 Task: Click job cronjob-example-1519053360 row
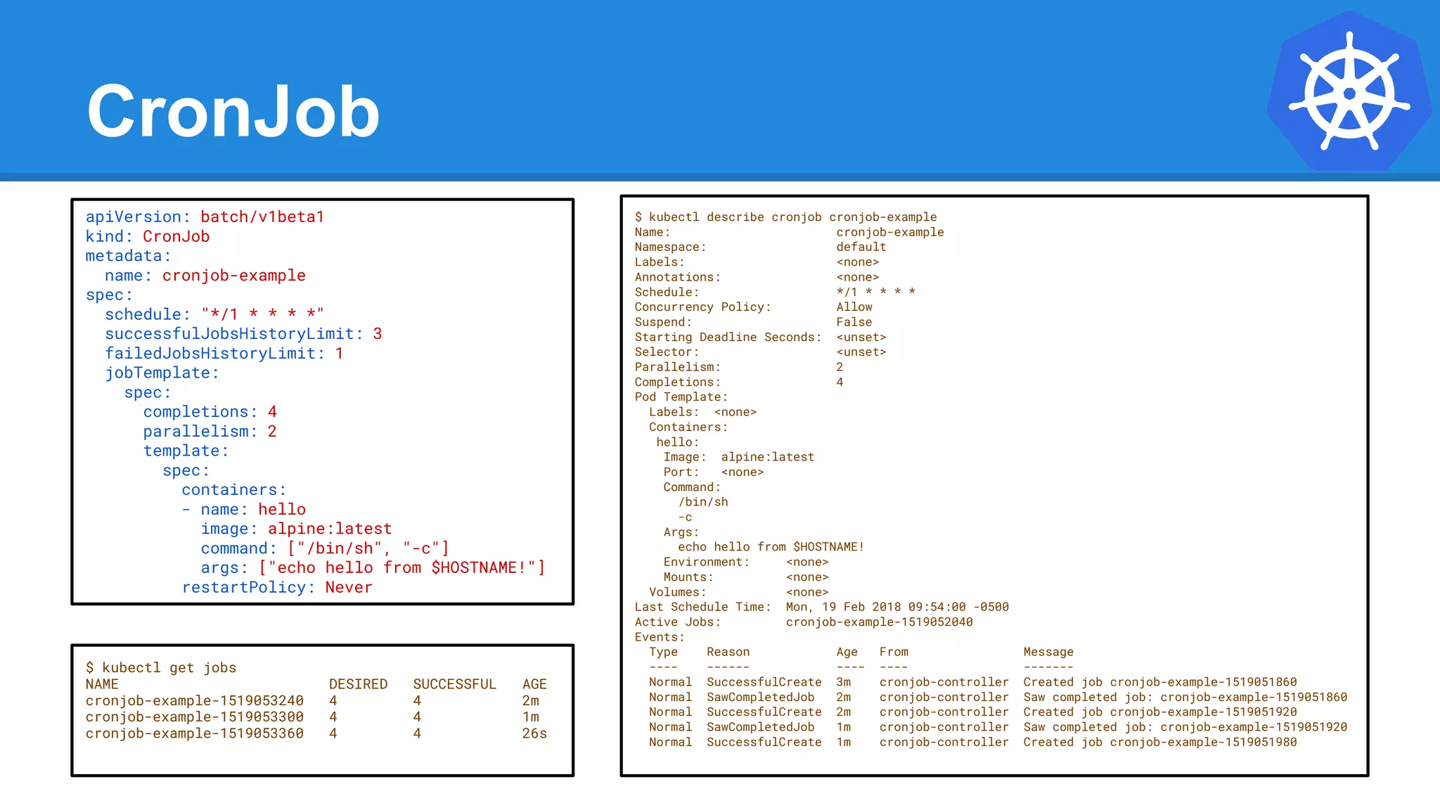(195, 733)
